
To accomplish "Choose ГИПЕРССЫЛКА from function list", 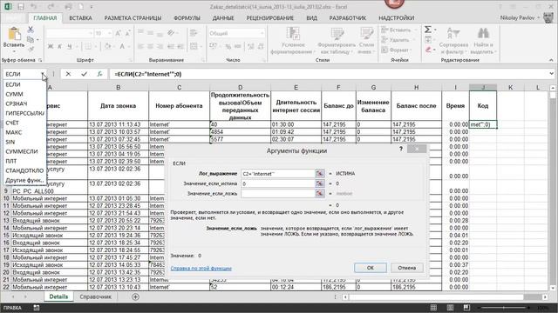I will pos(24,113).
